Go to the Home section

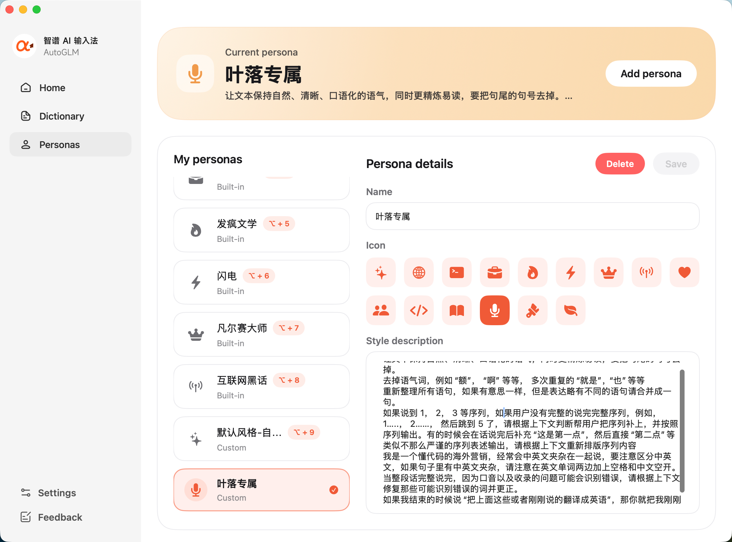pyautogui.click(x=52, y=88)
